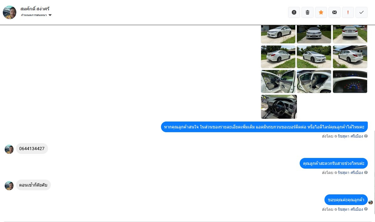Click the contact profile picture in the header
Image resolution: width=375 pixels, height=222 pixels.
point(9,13)
